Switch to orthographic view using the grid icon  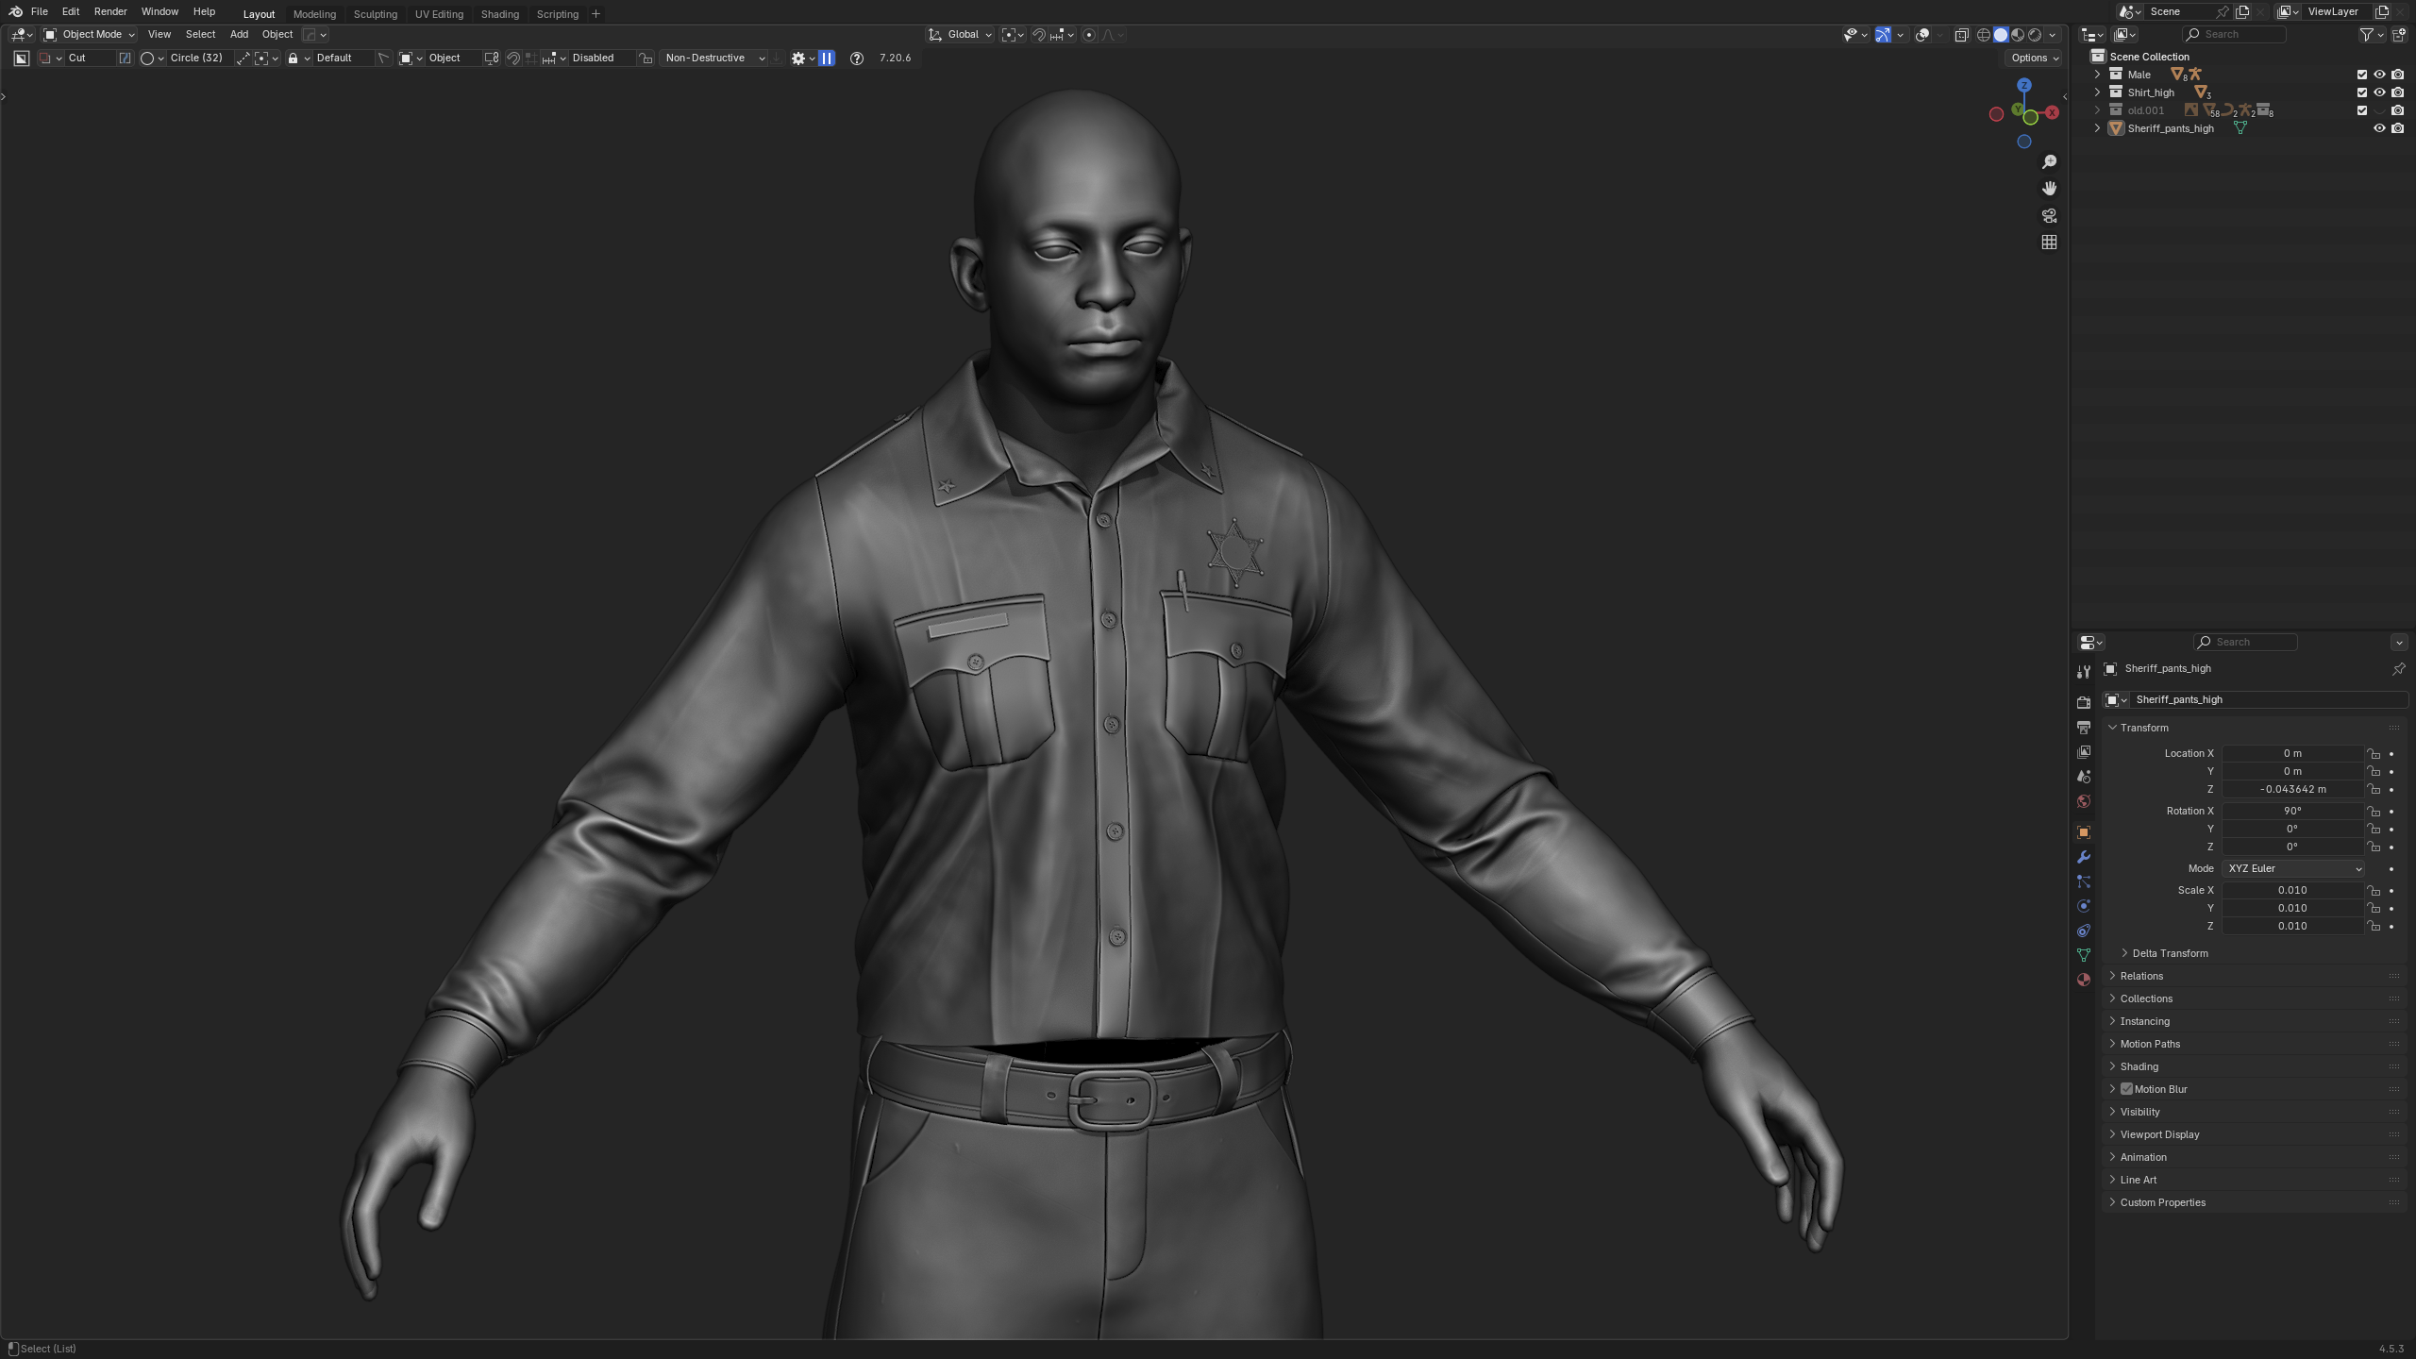click(x=2049, y=243)
